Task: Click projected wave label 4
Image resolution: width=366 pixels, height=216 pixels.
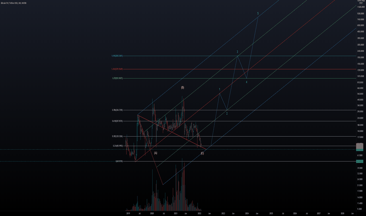Action: [x=247, y=82]
